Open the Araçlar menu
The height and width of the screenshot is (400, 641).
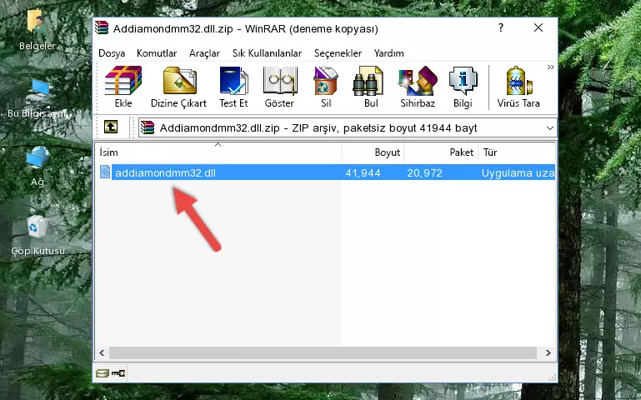pos(204,53)
